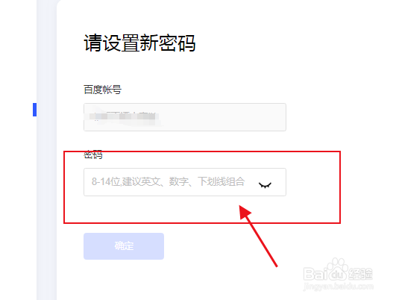
Task: Click the blue active marker on left sidebar
Action: 34,110
